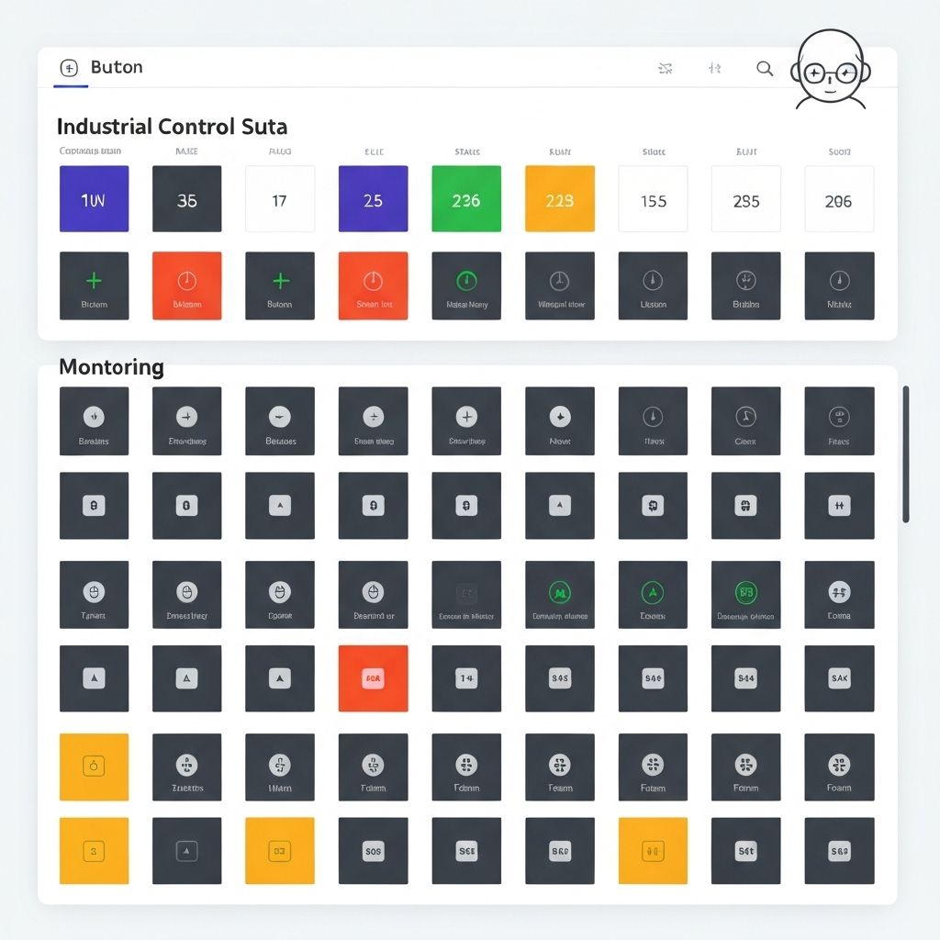Click the red timer tile in Control section
This screenshot has width=940, height=940.
186,285
